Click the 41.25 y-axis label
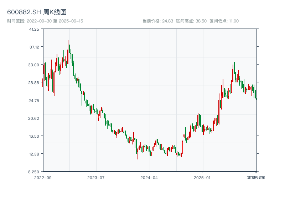The width and height of the screenshot is (285, 214). pos(34,29)
